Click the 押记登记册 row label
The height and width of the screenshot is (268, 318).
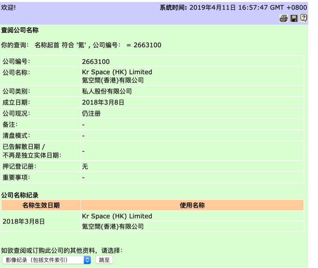(x=19, y=167)
